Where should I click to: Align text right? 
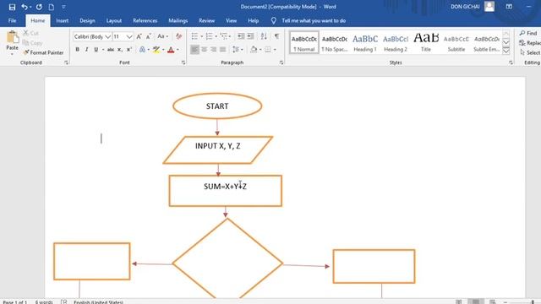pos(214,50)
